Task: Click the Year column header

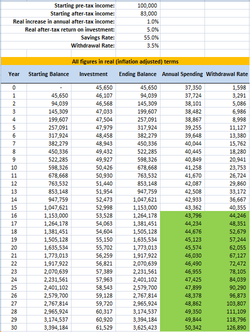Action: tap(14, 74)
